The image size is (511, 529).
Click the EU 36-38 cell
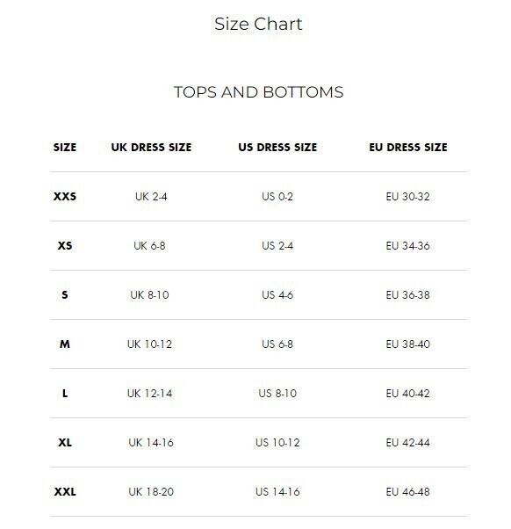(x=408, y=295)
